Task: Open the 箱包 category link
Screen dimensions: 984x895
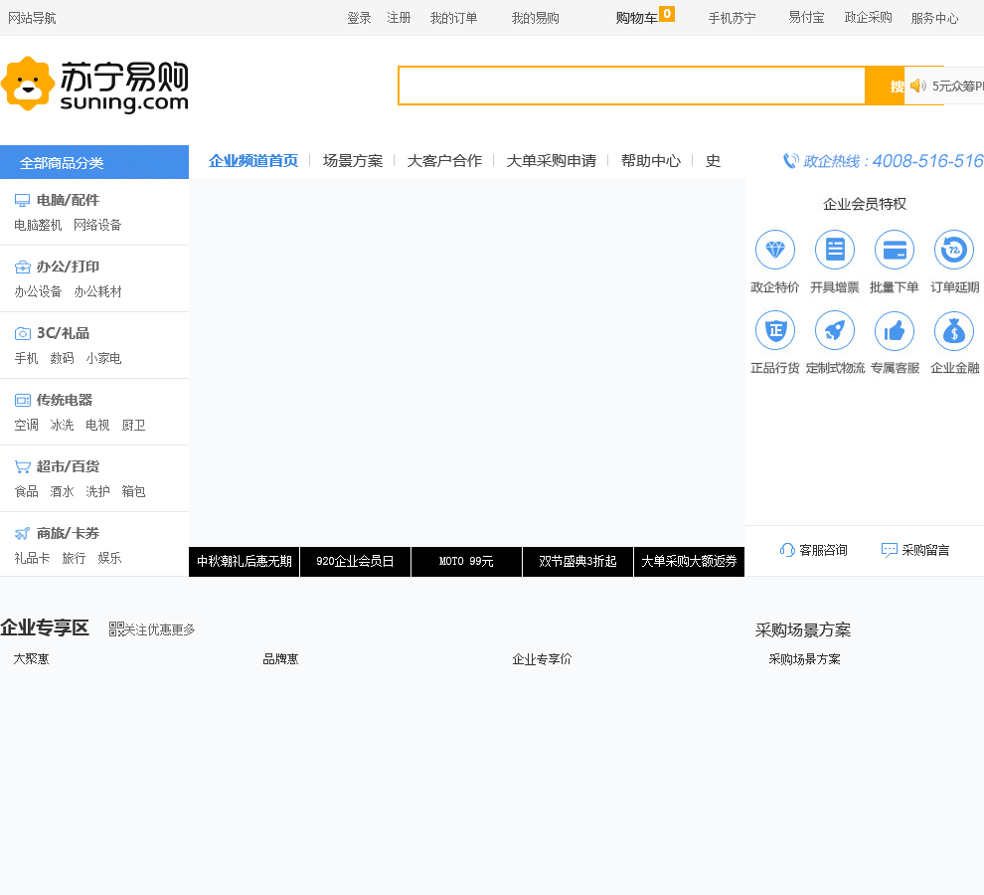Action: [133, 491]
